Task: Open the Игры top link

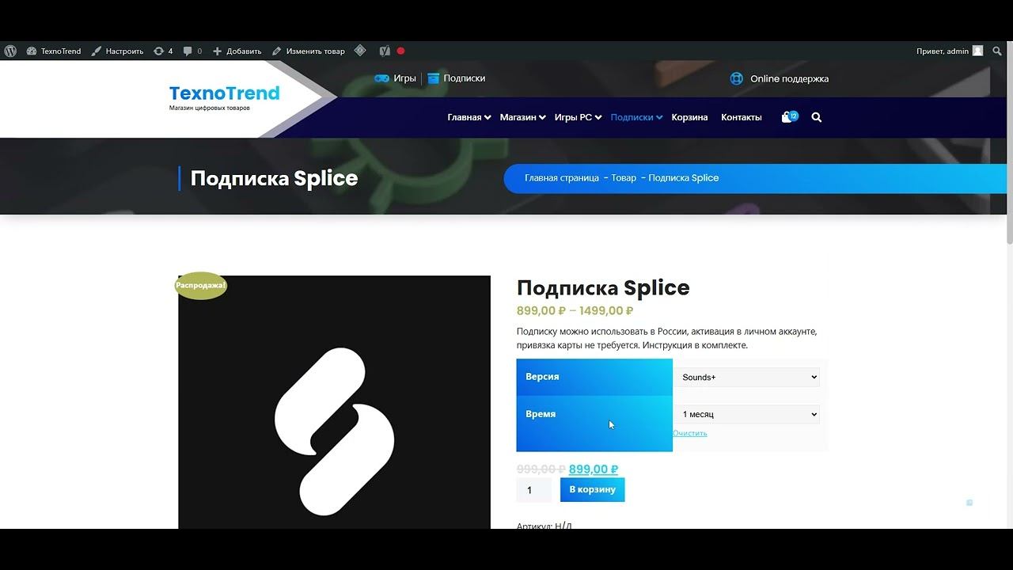Action: click(405, 78)
